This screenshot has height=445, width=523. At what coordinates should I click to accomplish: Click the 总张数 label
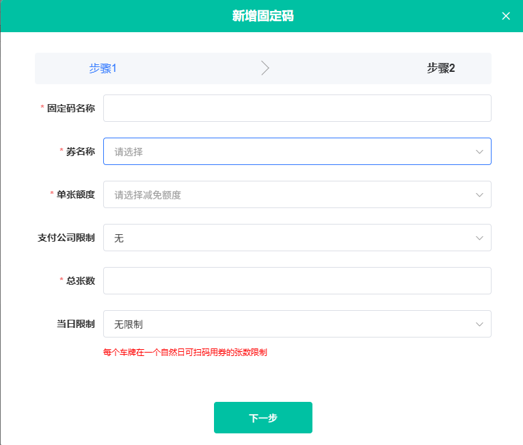click(x=81, y=281)
